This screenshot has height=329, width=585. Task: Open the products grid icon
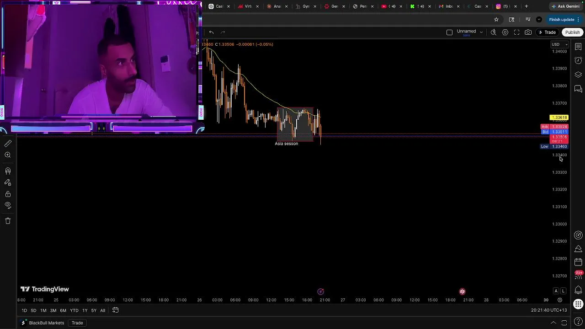point(578,304)
